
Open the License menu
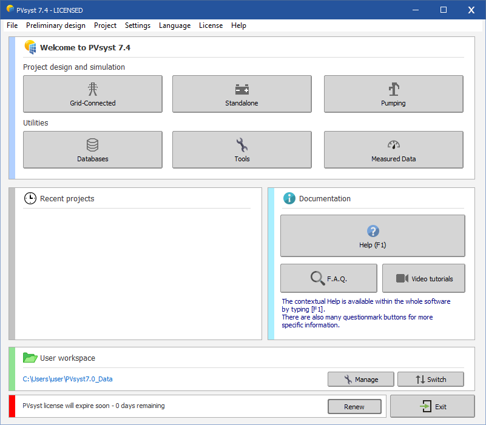tap(211, 25)
